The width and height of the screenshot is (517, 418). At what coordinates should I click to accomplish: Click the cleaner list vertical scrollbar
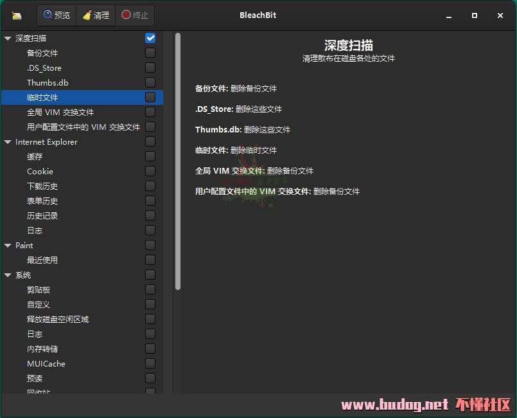[x=178, y=161]
